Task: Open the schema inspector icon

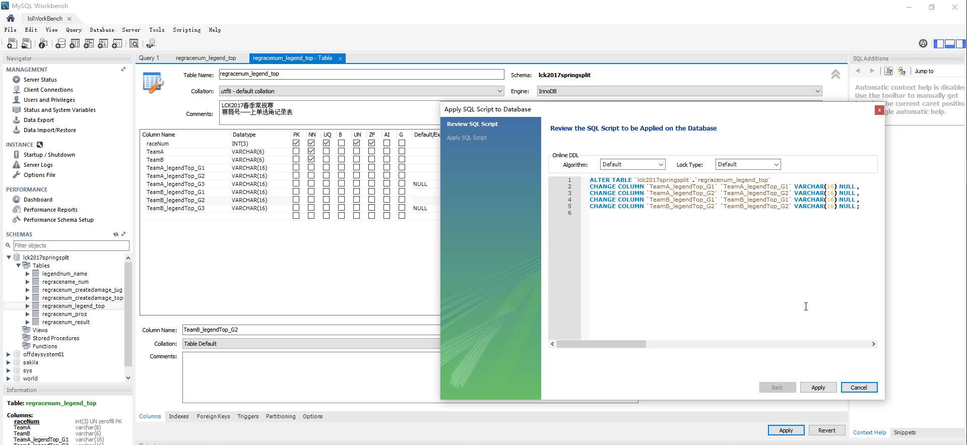Action: (43, 44)
